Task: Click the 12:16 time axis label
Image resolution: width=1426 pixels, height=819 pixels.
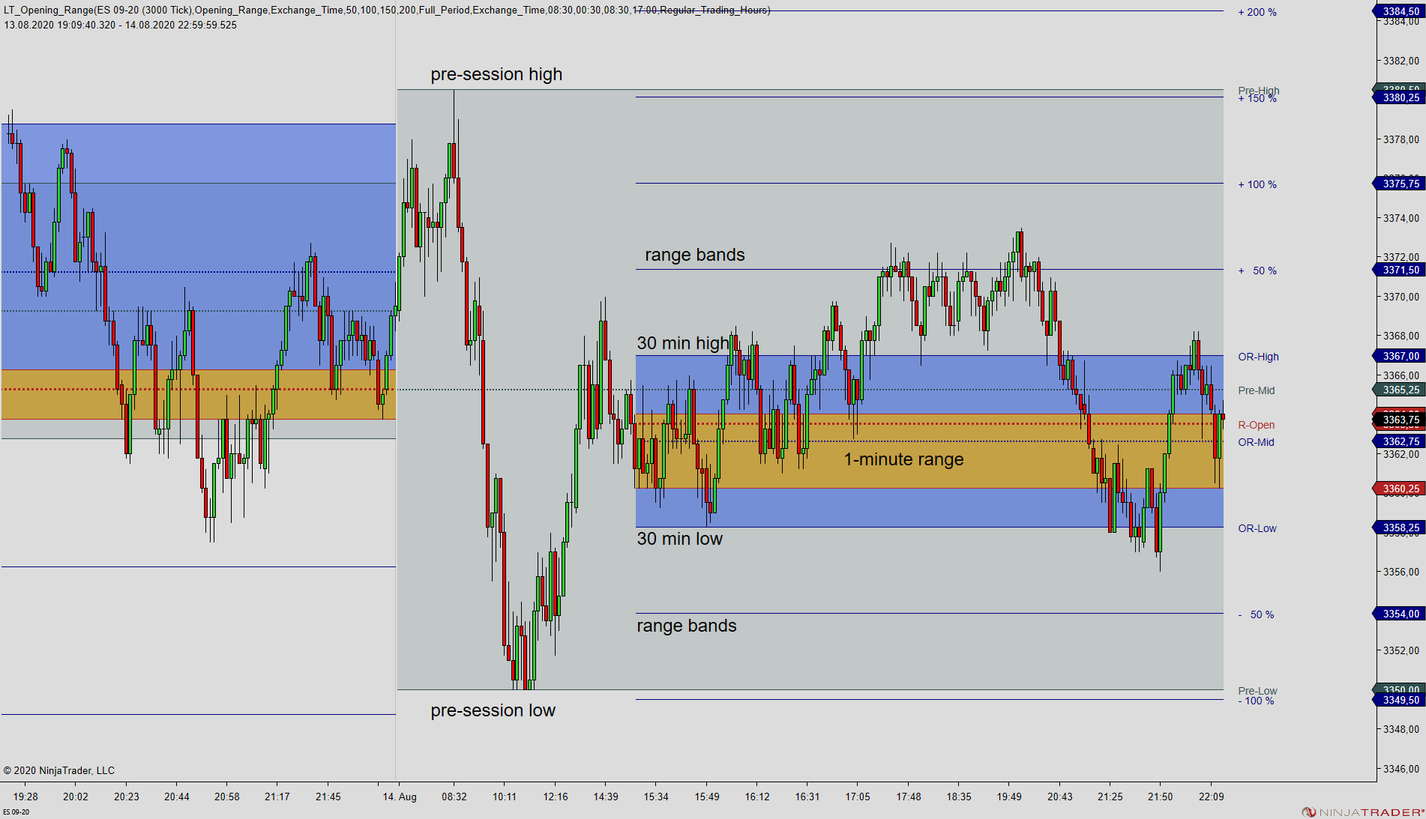Action: (556, 797)
